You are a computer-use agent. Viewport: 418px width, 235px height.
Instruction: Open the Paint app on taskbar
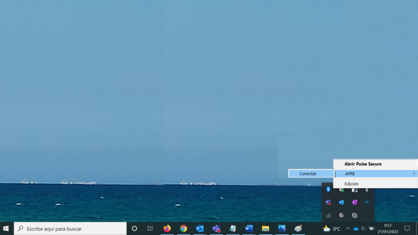point(298,229)
